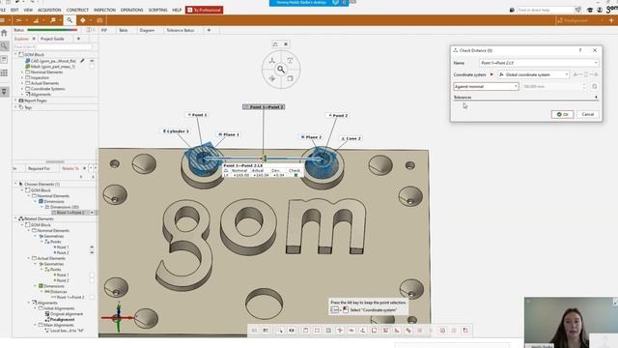Open the INSPECTION menu
Screen dimensions: 618x348
pyautogui.click(x=104, y=10)
